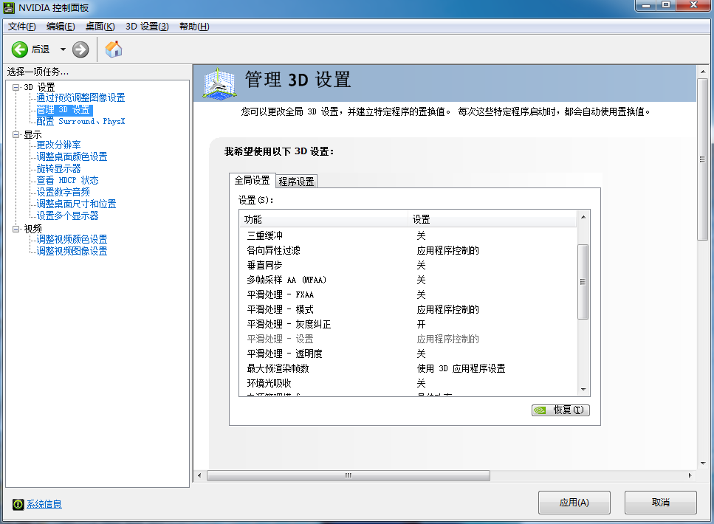Viewport: 714px width, 524px height.
Task: Open 设置多个显示器 task
Action: (x=67, y=216)
